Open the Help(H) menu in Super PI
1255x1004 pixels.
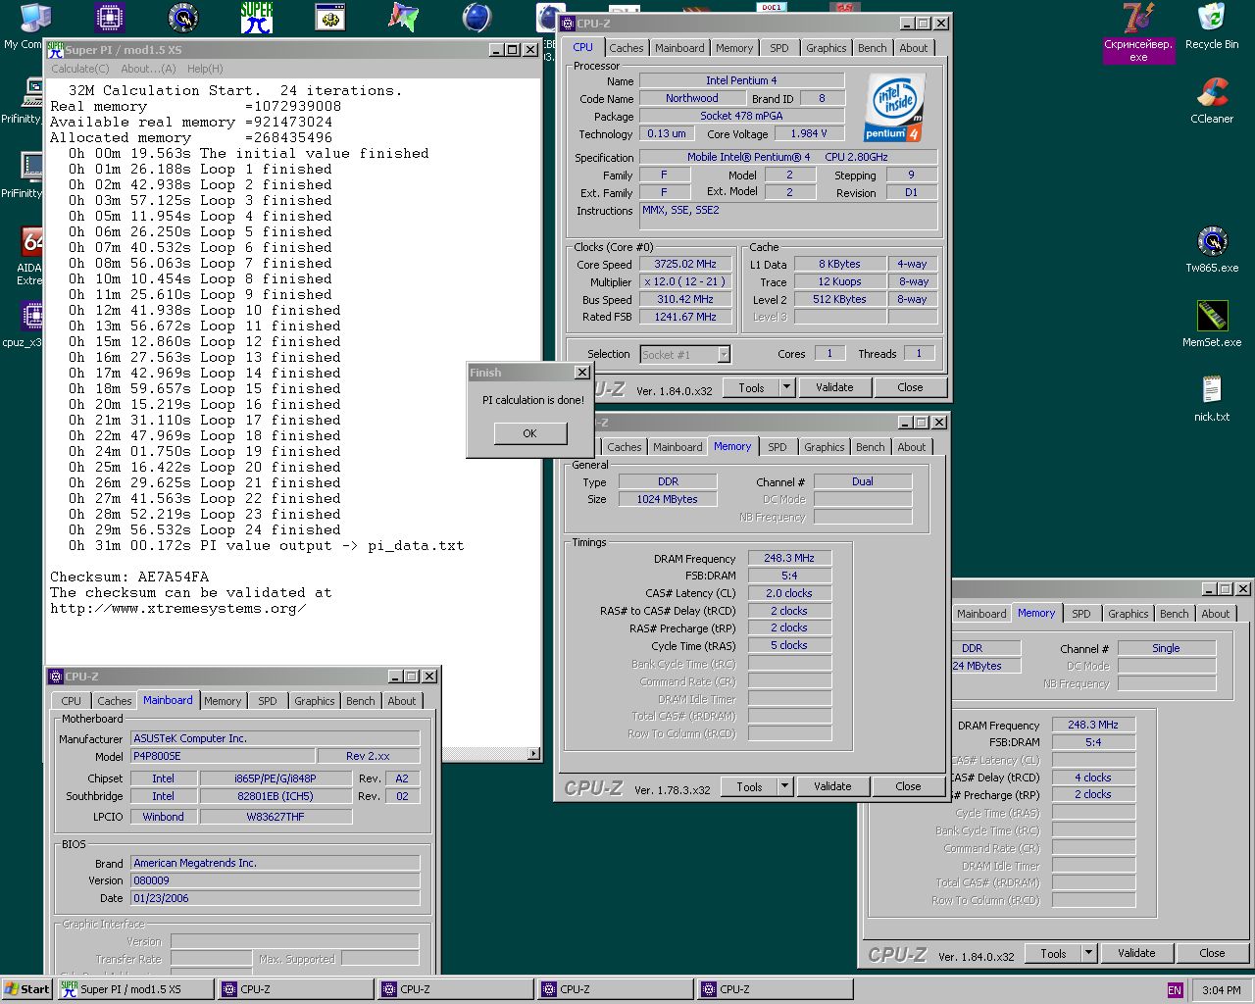[205, 69]
